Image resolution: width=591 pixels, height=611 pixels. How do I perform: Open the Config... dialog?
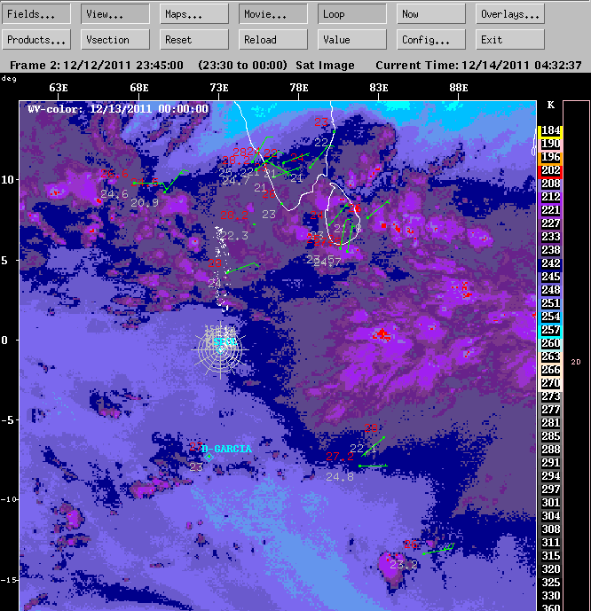(431, 40)
